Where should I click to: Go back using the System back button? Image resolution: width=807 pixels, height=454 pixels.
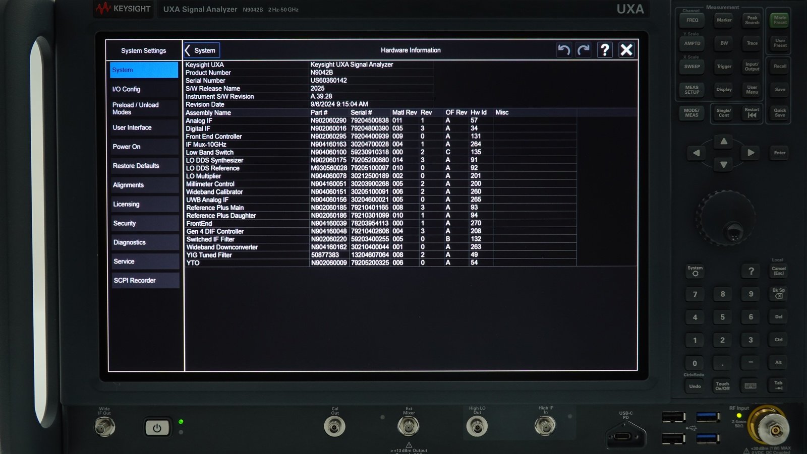pyautogui.click(x=202, y=50)
